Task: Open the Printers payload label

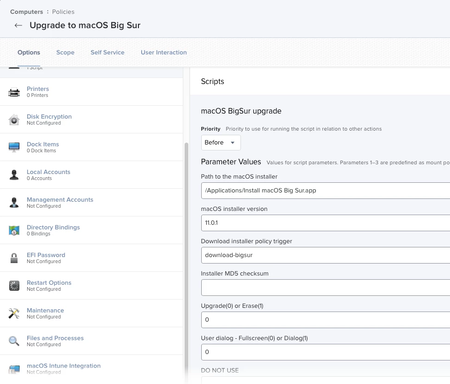Action: tap(37, 89)
